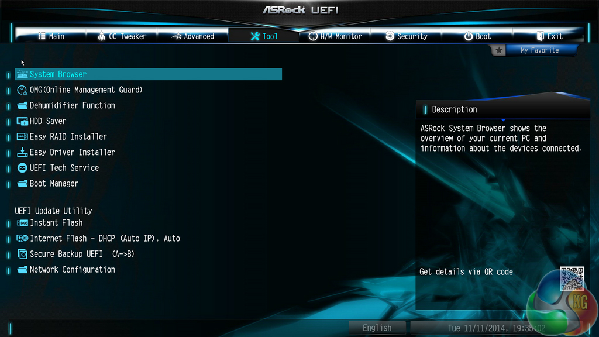Click the Exit tab door icon
The height and width of the screenshot is (337, 599).
[x=540, y=36]
